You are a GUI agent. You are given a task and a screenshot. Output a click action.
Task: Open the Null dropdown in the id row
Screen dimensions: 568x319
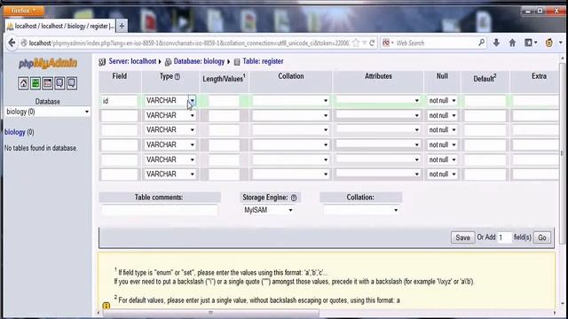coord(442,100)
